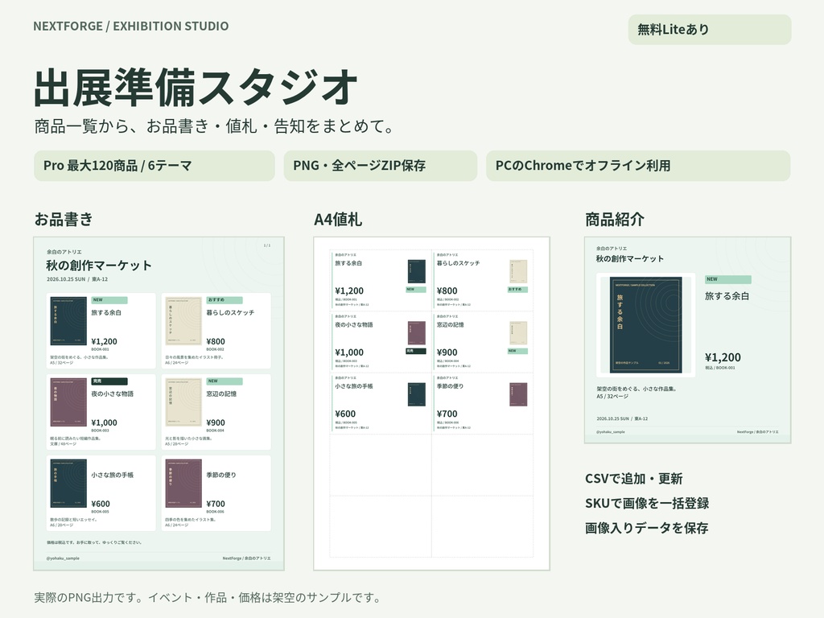Click the CSVで追加・更新 feature text
Viewport: 824px width, 618px height.
pyautogui.click(x=634, y=479)
